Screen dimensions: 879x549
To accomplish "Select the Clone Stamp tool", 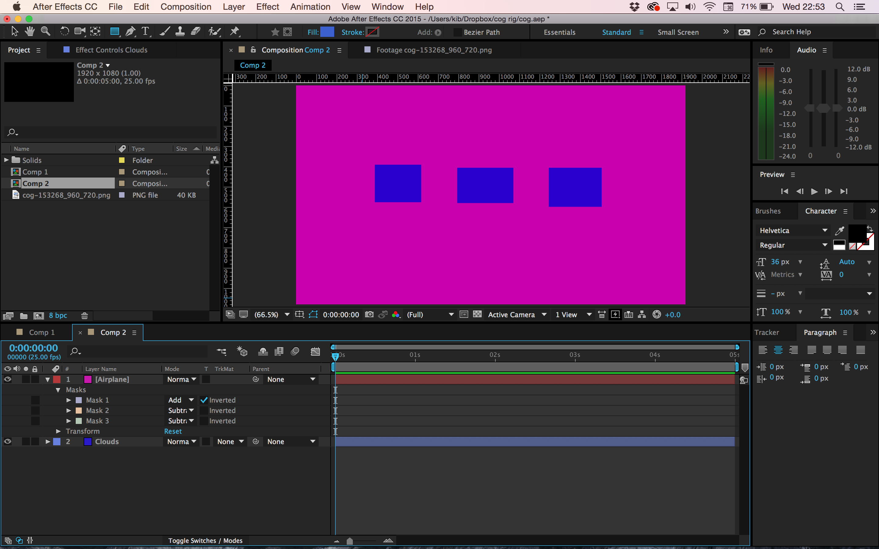I will [x=180, y=32].
